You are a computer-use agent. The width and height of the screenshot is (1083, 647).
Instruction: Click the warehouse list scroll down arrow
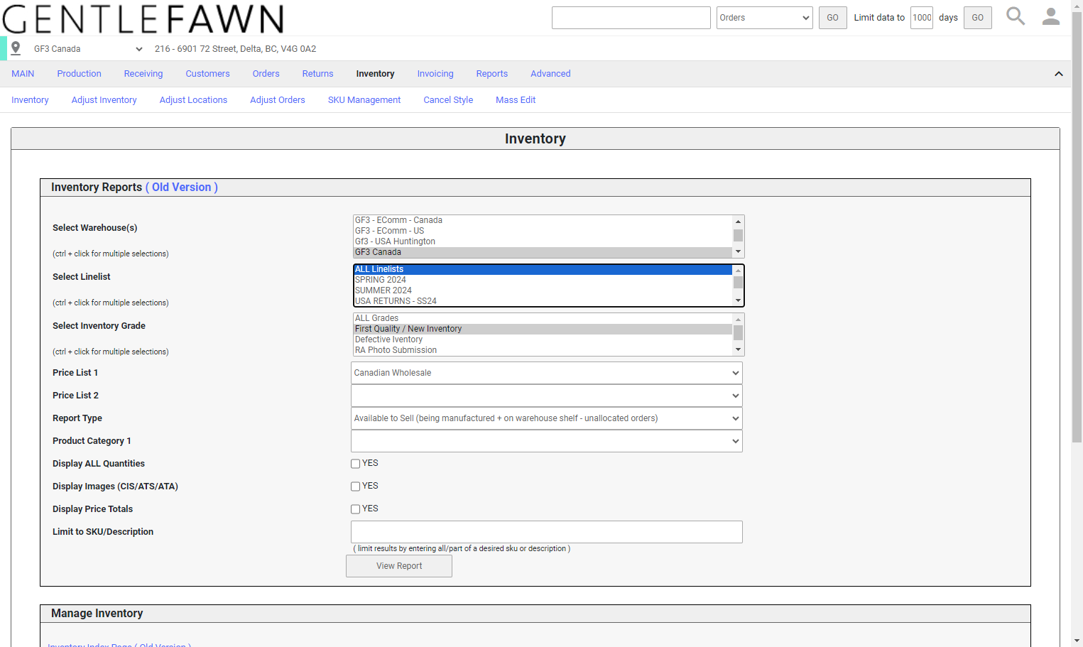[x=739, y=252]
